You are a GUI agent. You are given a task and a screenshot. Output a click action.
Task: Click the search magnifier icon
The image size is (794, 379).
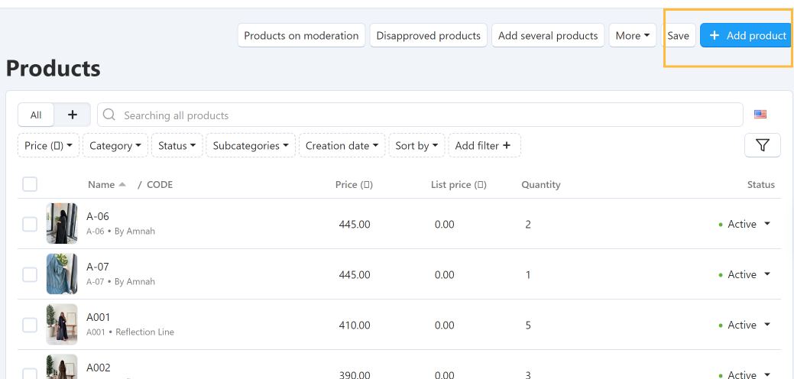pos(109,115)
